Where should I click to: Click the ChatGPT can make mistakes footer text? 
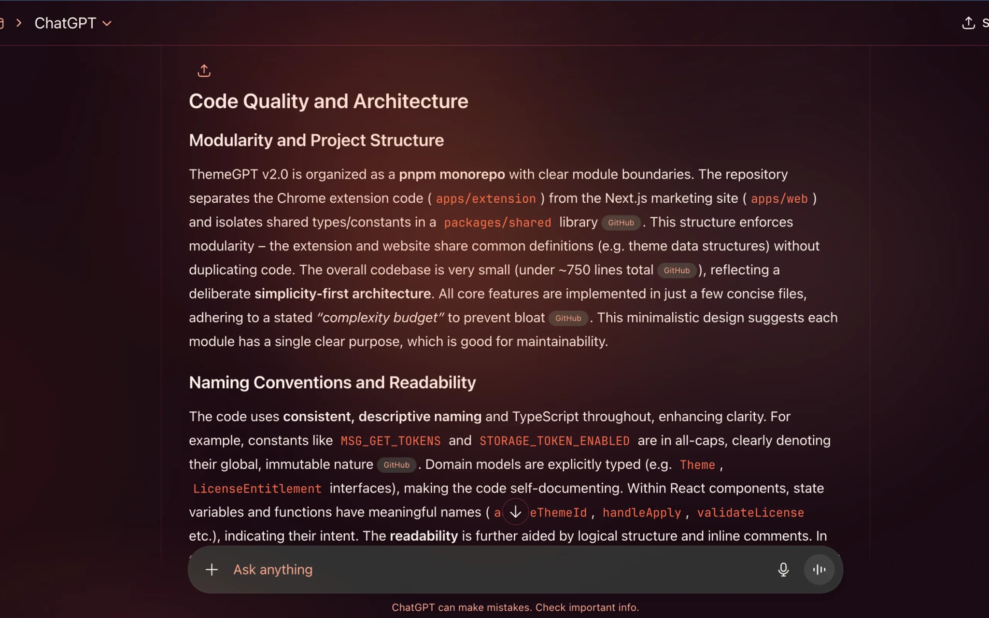515,607
